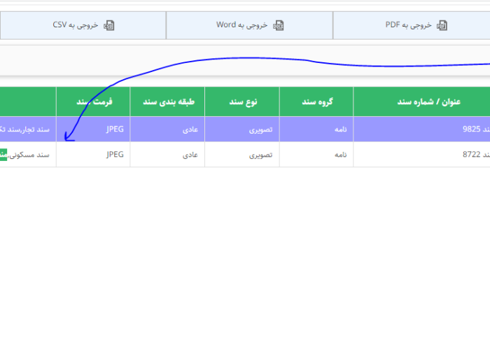The height and width of the screenshot is (364, 490).
Task: Click the green tag beside سند مسکونی
Action: 3,155
